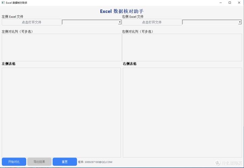244x168 pixels.
Task: Click the 左侧表格 label
Action: (x=8, y=64)
